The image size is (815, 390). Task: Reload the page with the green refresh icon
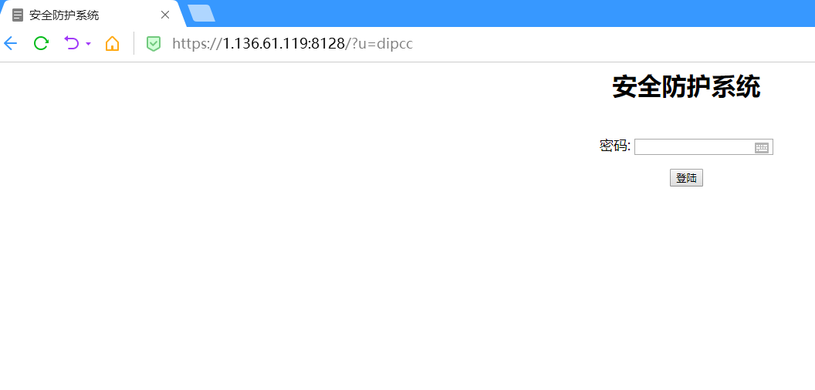41,44
